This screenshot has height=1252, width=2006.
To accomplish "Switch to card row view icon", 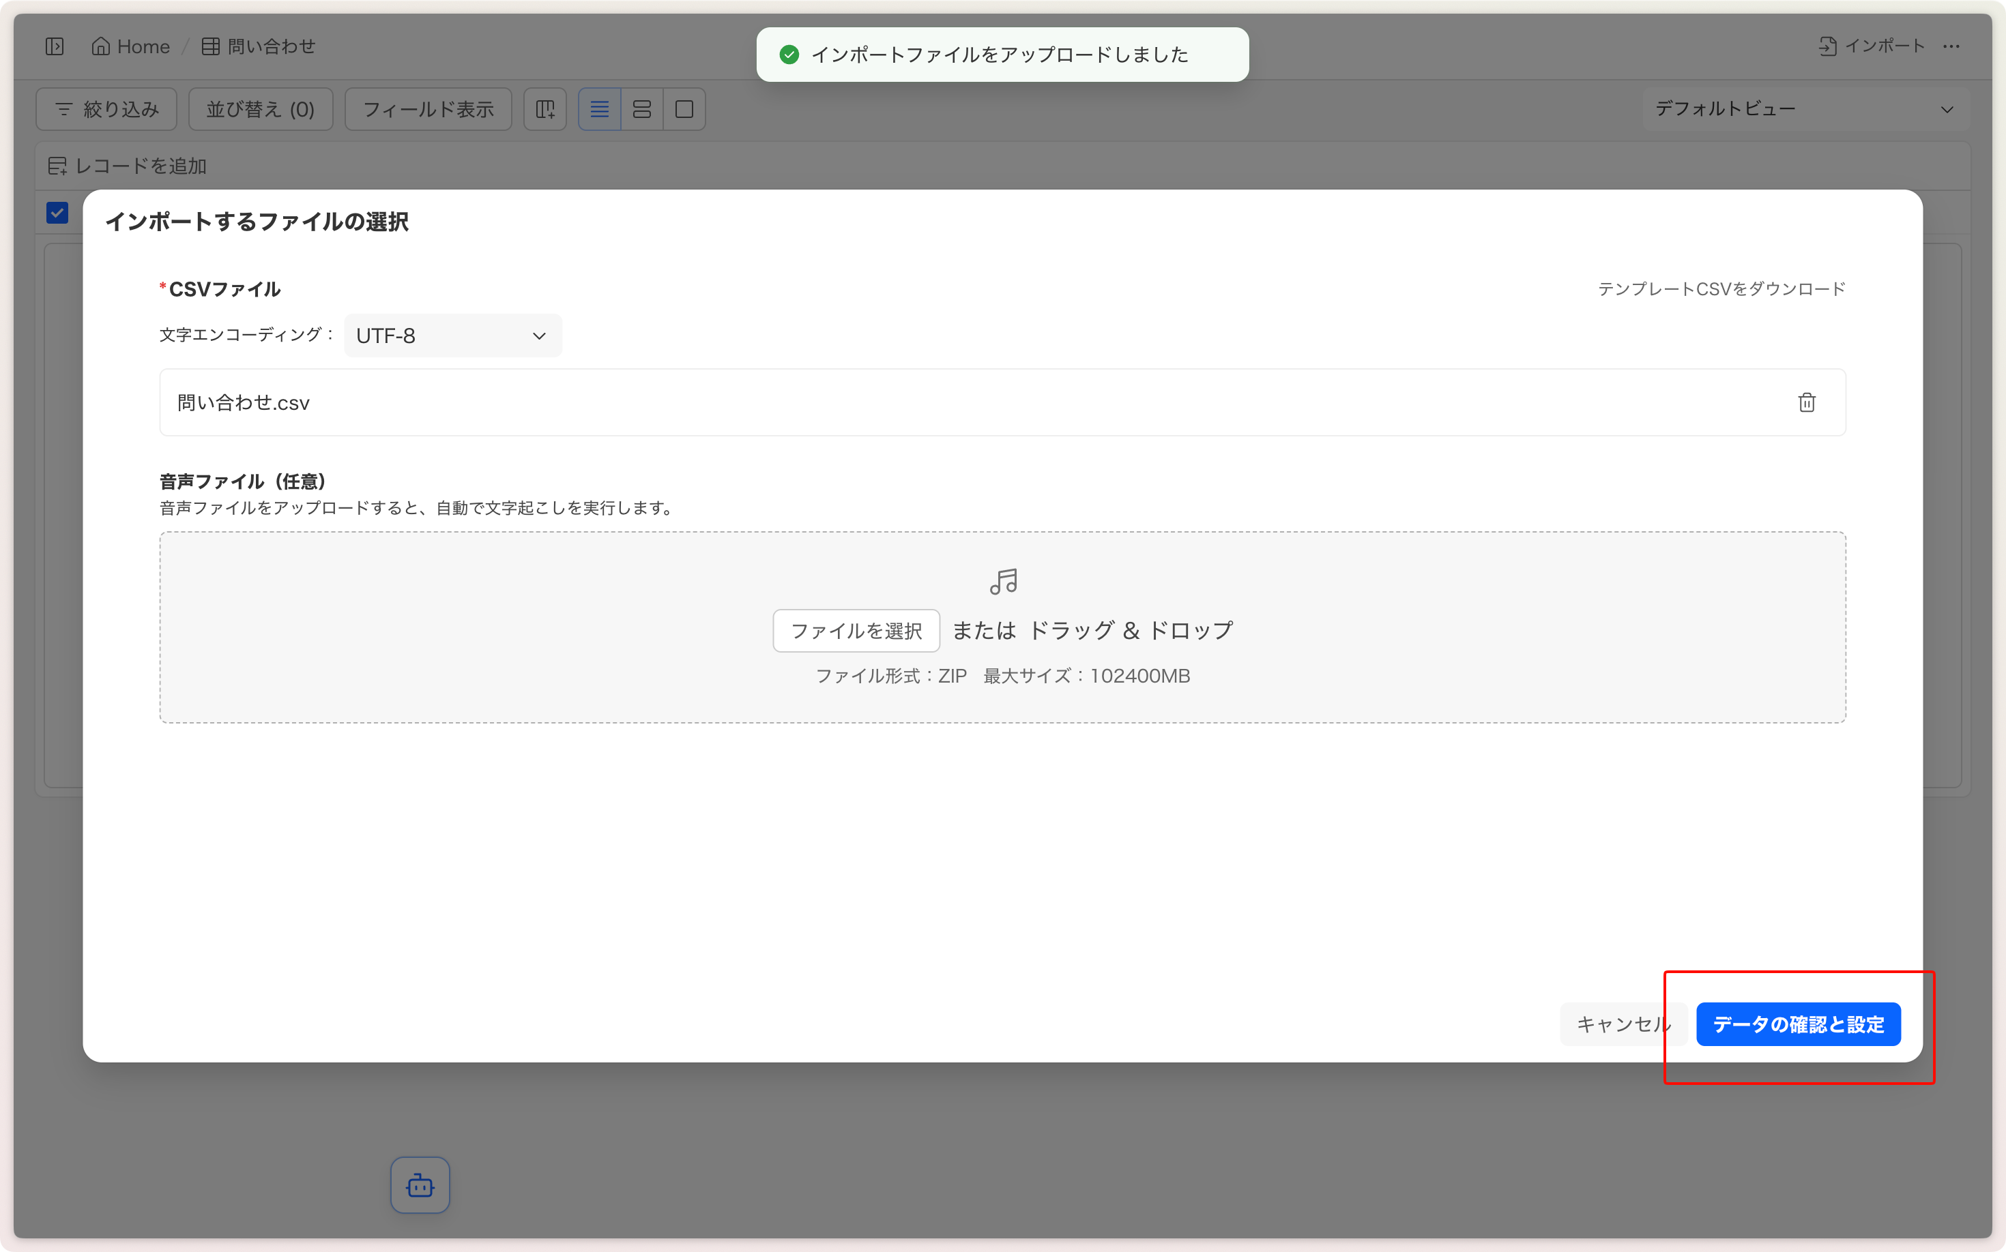I will pos(641,109).
